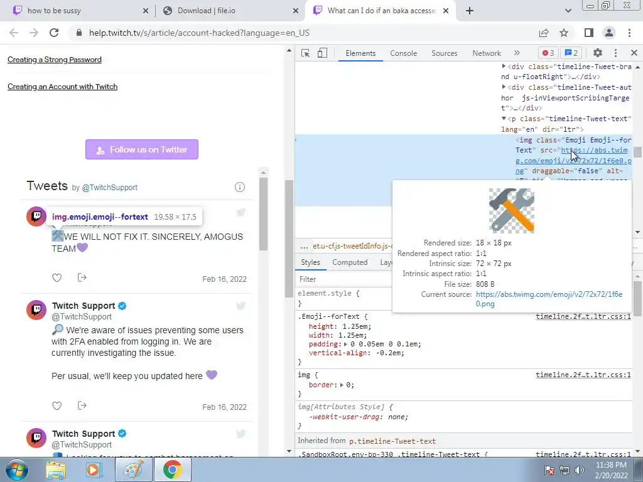Bookmark this page with the star icon
The image size is (643, 482).
click(x=564, y=33)
